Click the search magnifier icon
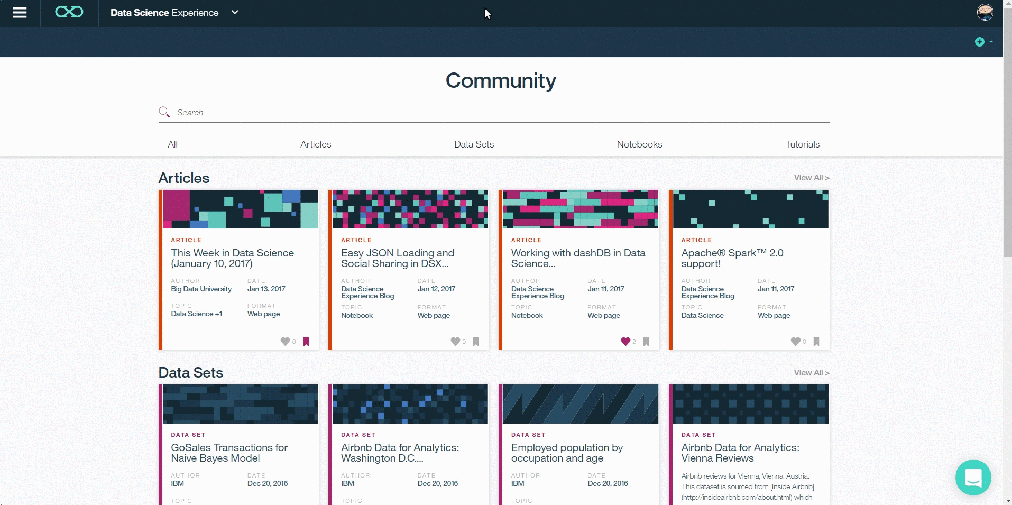This screenshot has height=505, width=1012. click(x=164, y=112)
